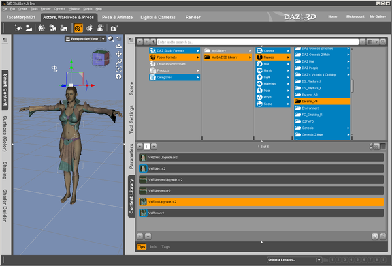Click the My Account link
This screenshot has width=392, height=266.
(x=355, y=16)
